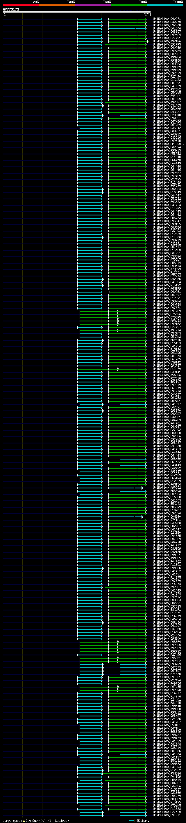186x823 pixels.
Task: Click hit label UniRef100_P04159
Action: (x=167, y=777)
